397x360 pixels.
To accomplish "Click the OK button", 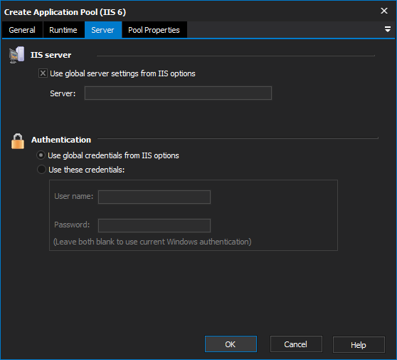I will (x=231, y=344).
